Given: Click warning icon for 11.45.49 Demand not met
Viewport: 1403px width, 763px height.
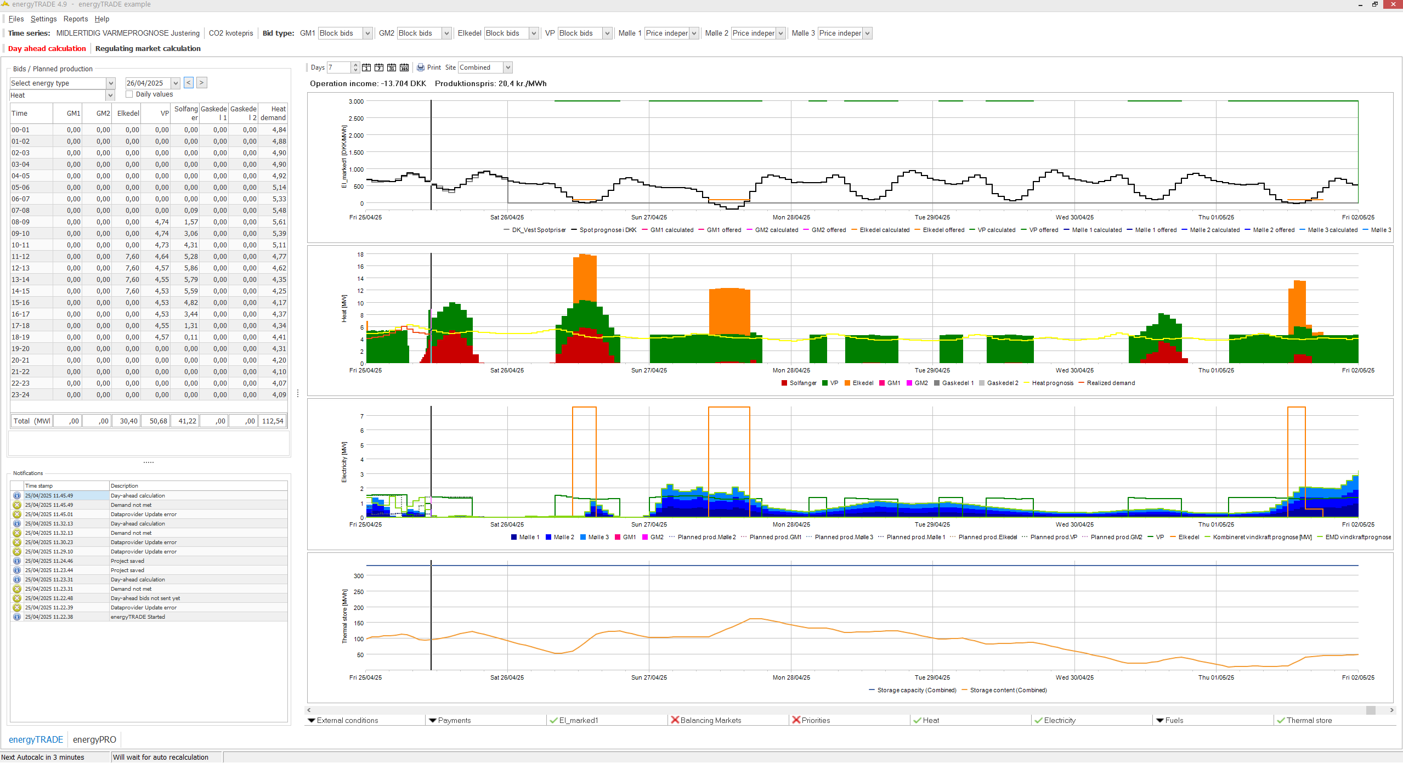Looking at the screenshot, I should [17, 505].
